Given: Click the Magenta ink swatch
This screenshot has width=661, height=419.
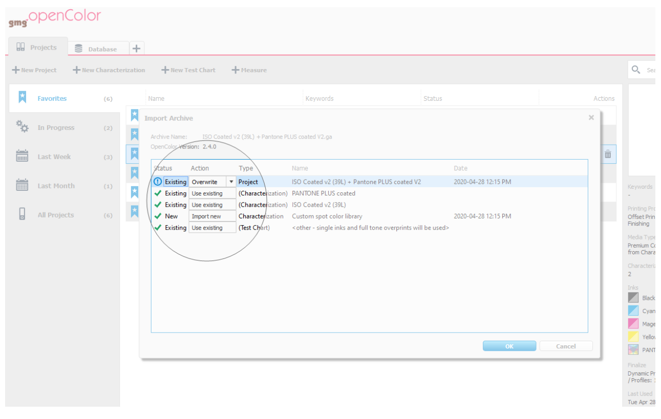Looking at the screenshot, I should tap(633, 324).
